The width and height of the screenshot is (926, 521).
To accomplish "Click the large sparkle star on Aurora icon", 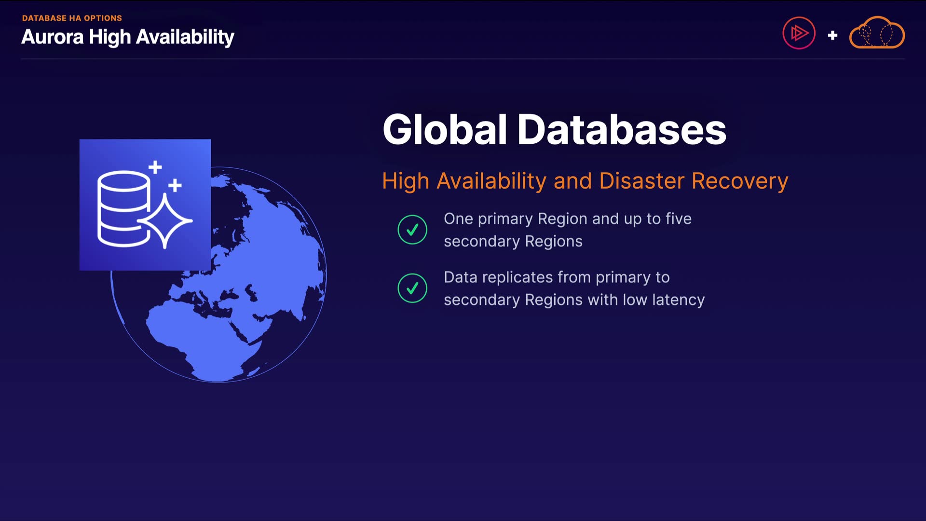I will pyautogui.click(x=165, y=221).
